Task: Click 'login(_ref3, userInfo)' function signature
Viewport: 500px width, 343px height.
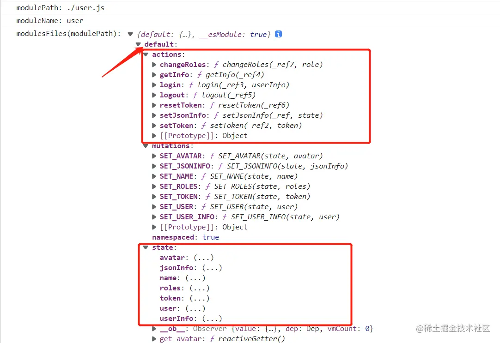Action: (x=244, y=85)
